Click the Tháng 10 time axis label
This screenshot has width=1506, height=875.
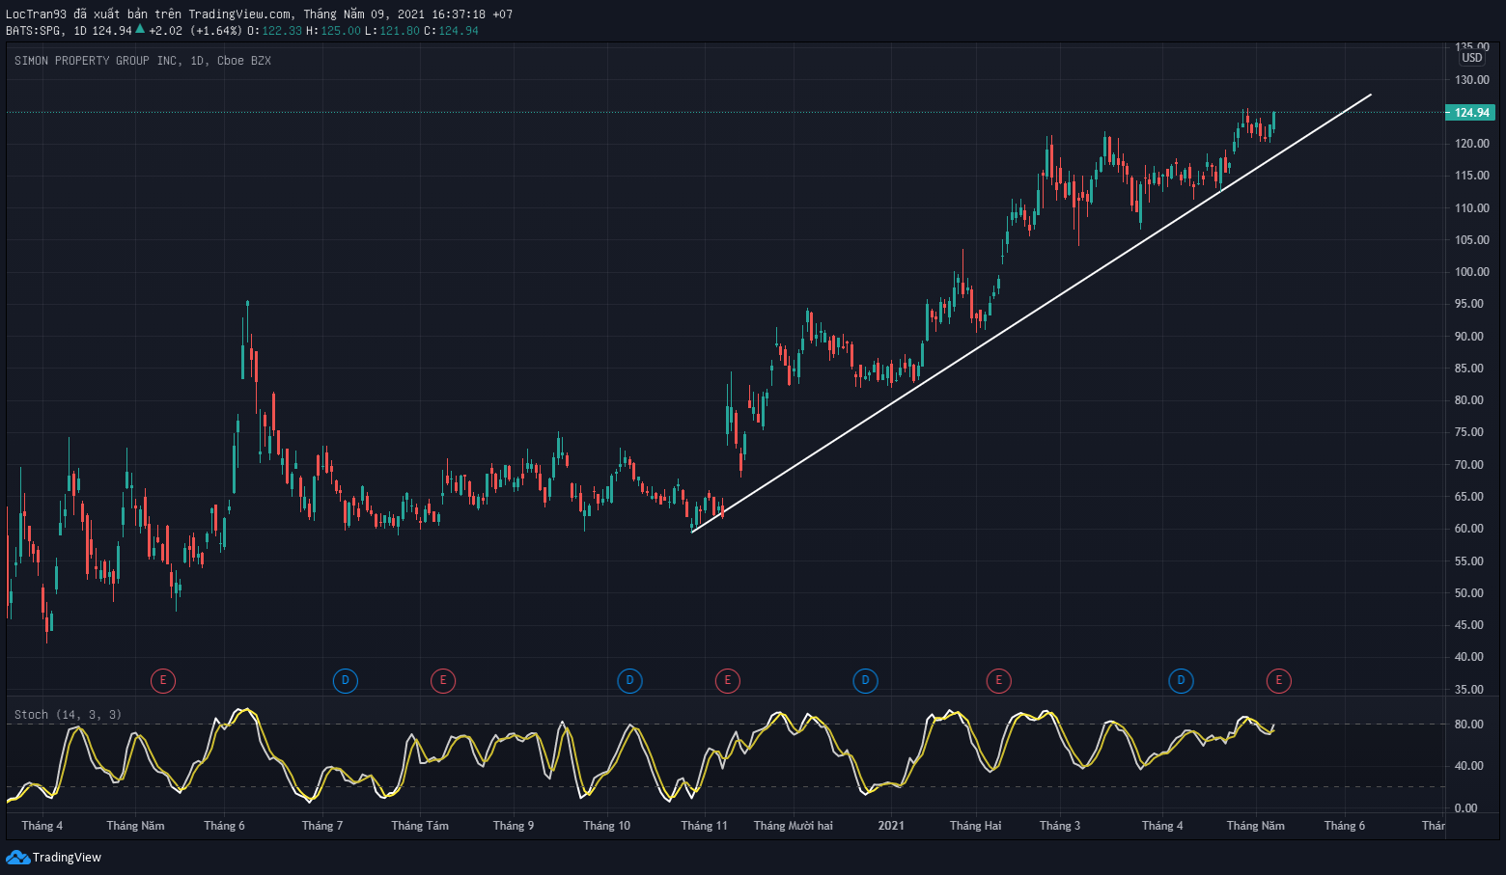607,826
